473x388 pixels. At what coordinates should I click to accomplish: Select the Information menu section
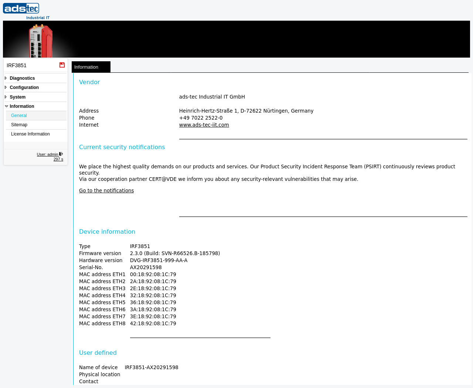22,106
